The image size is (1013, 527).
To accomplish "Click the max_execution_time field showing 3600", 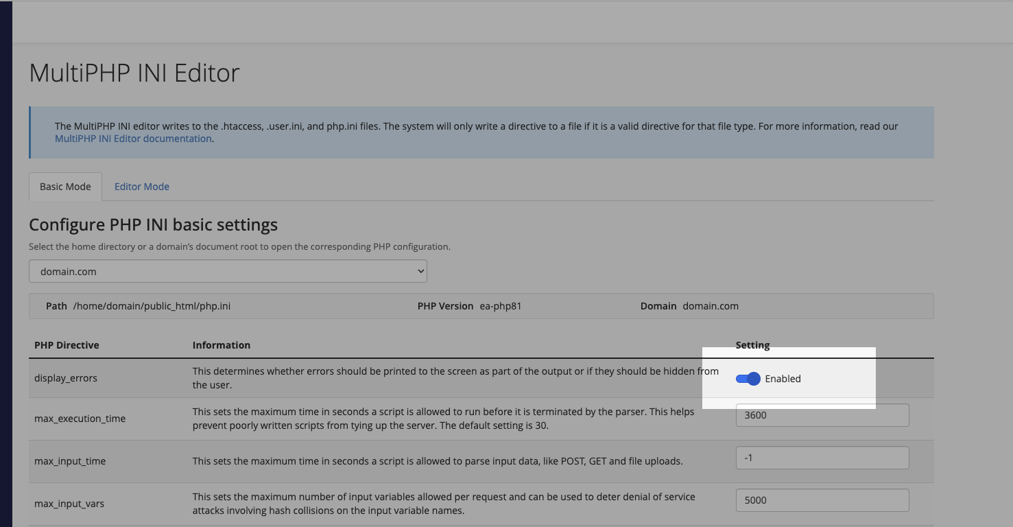I will point(822,415).
